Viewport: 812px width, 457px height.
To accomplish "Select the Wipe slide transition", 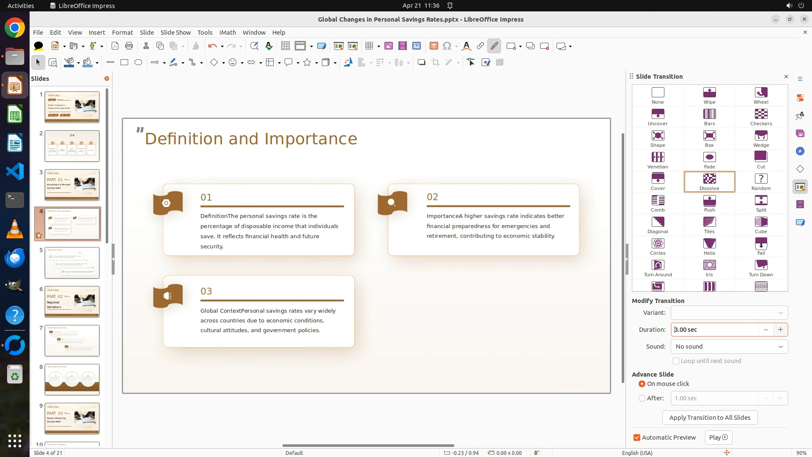I will click(x=709, y=96).
